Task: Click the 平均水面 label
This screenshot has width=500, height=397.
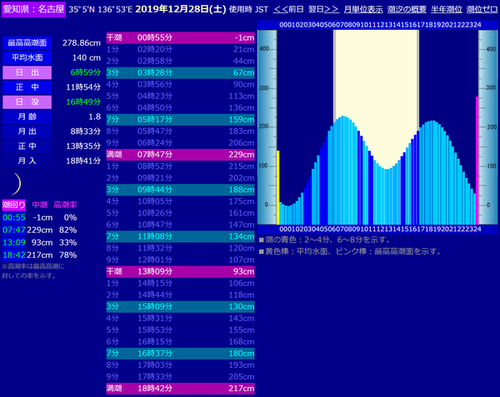Action: (27, 57)
